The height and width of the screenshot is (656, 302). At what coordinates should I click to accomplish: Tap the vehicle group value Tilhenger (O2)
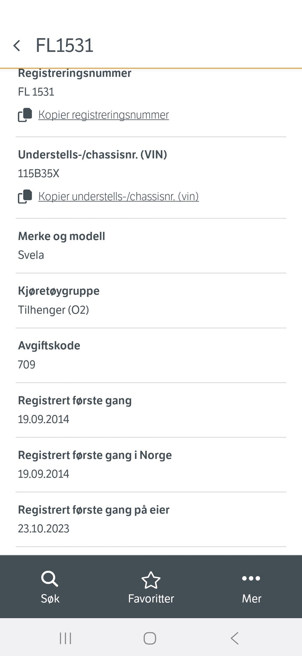click(x=53, y=310)
